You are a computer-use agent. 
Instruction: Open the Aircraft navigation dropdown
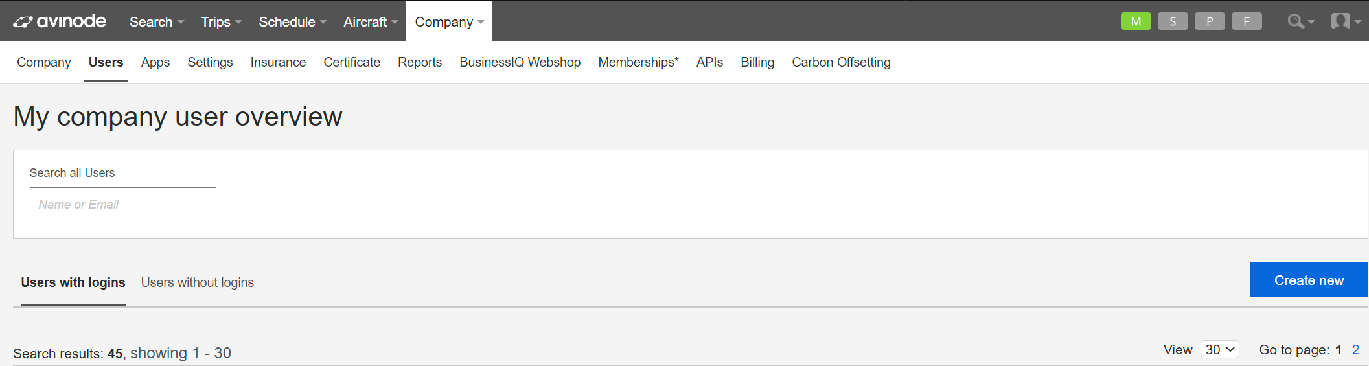pyautogui.click(x=371, y=22)
